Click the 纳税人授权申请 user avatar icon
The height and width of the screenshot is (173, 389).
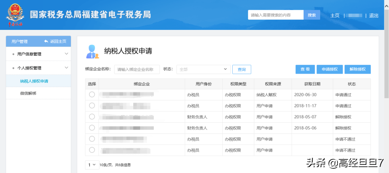click(x=93, y=51)
